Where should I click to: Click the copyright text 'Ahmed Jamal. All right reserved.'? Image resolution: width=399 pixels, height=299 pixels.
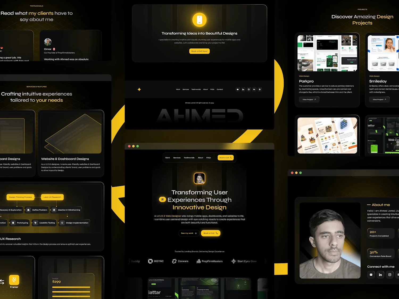tap(199, 103)
